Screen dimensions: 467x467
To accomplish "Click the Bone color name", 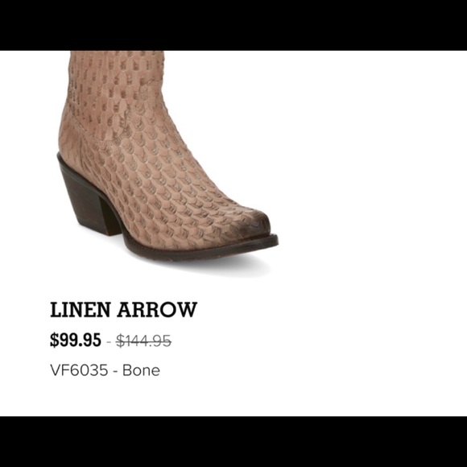I will [x=141, y=370].
